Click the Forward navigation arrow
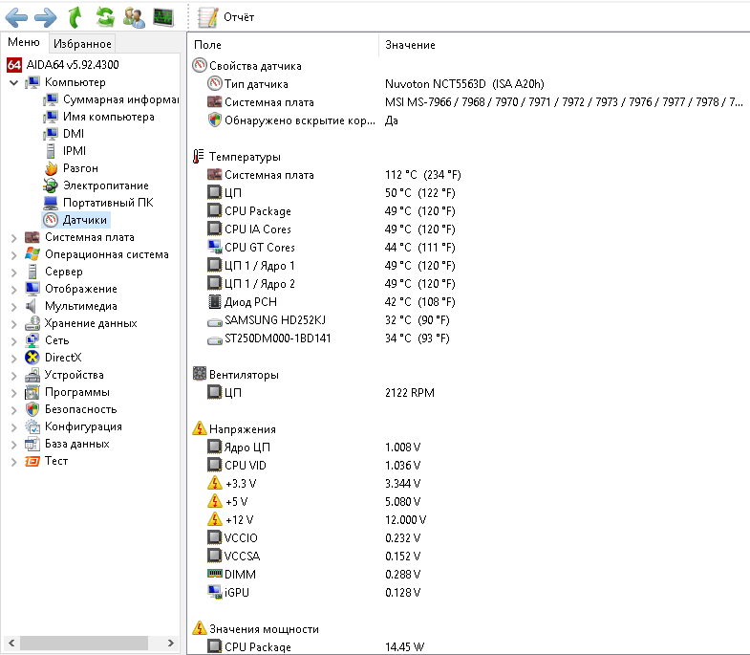This screenshot has height=655, width=750. point(45,16)
